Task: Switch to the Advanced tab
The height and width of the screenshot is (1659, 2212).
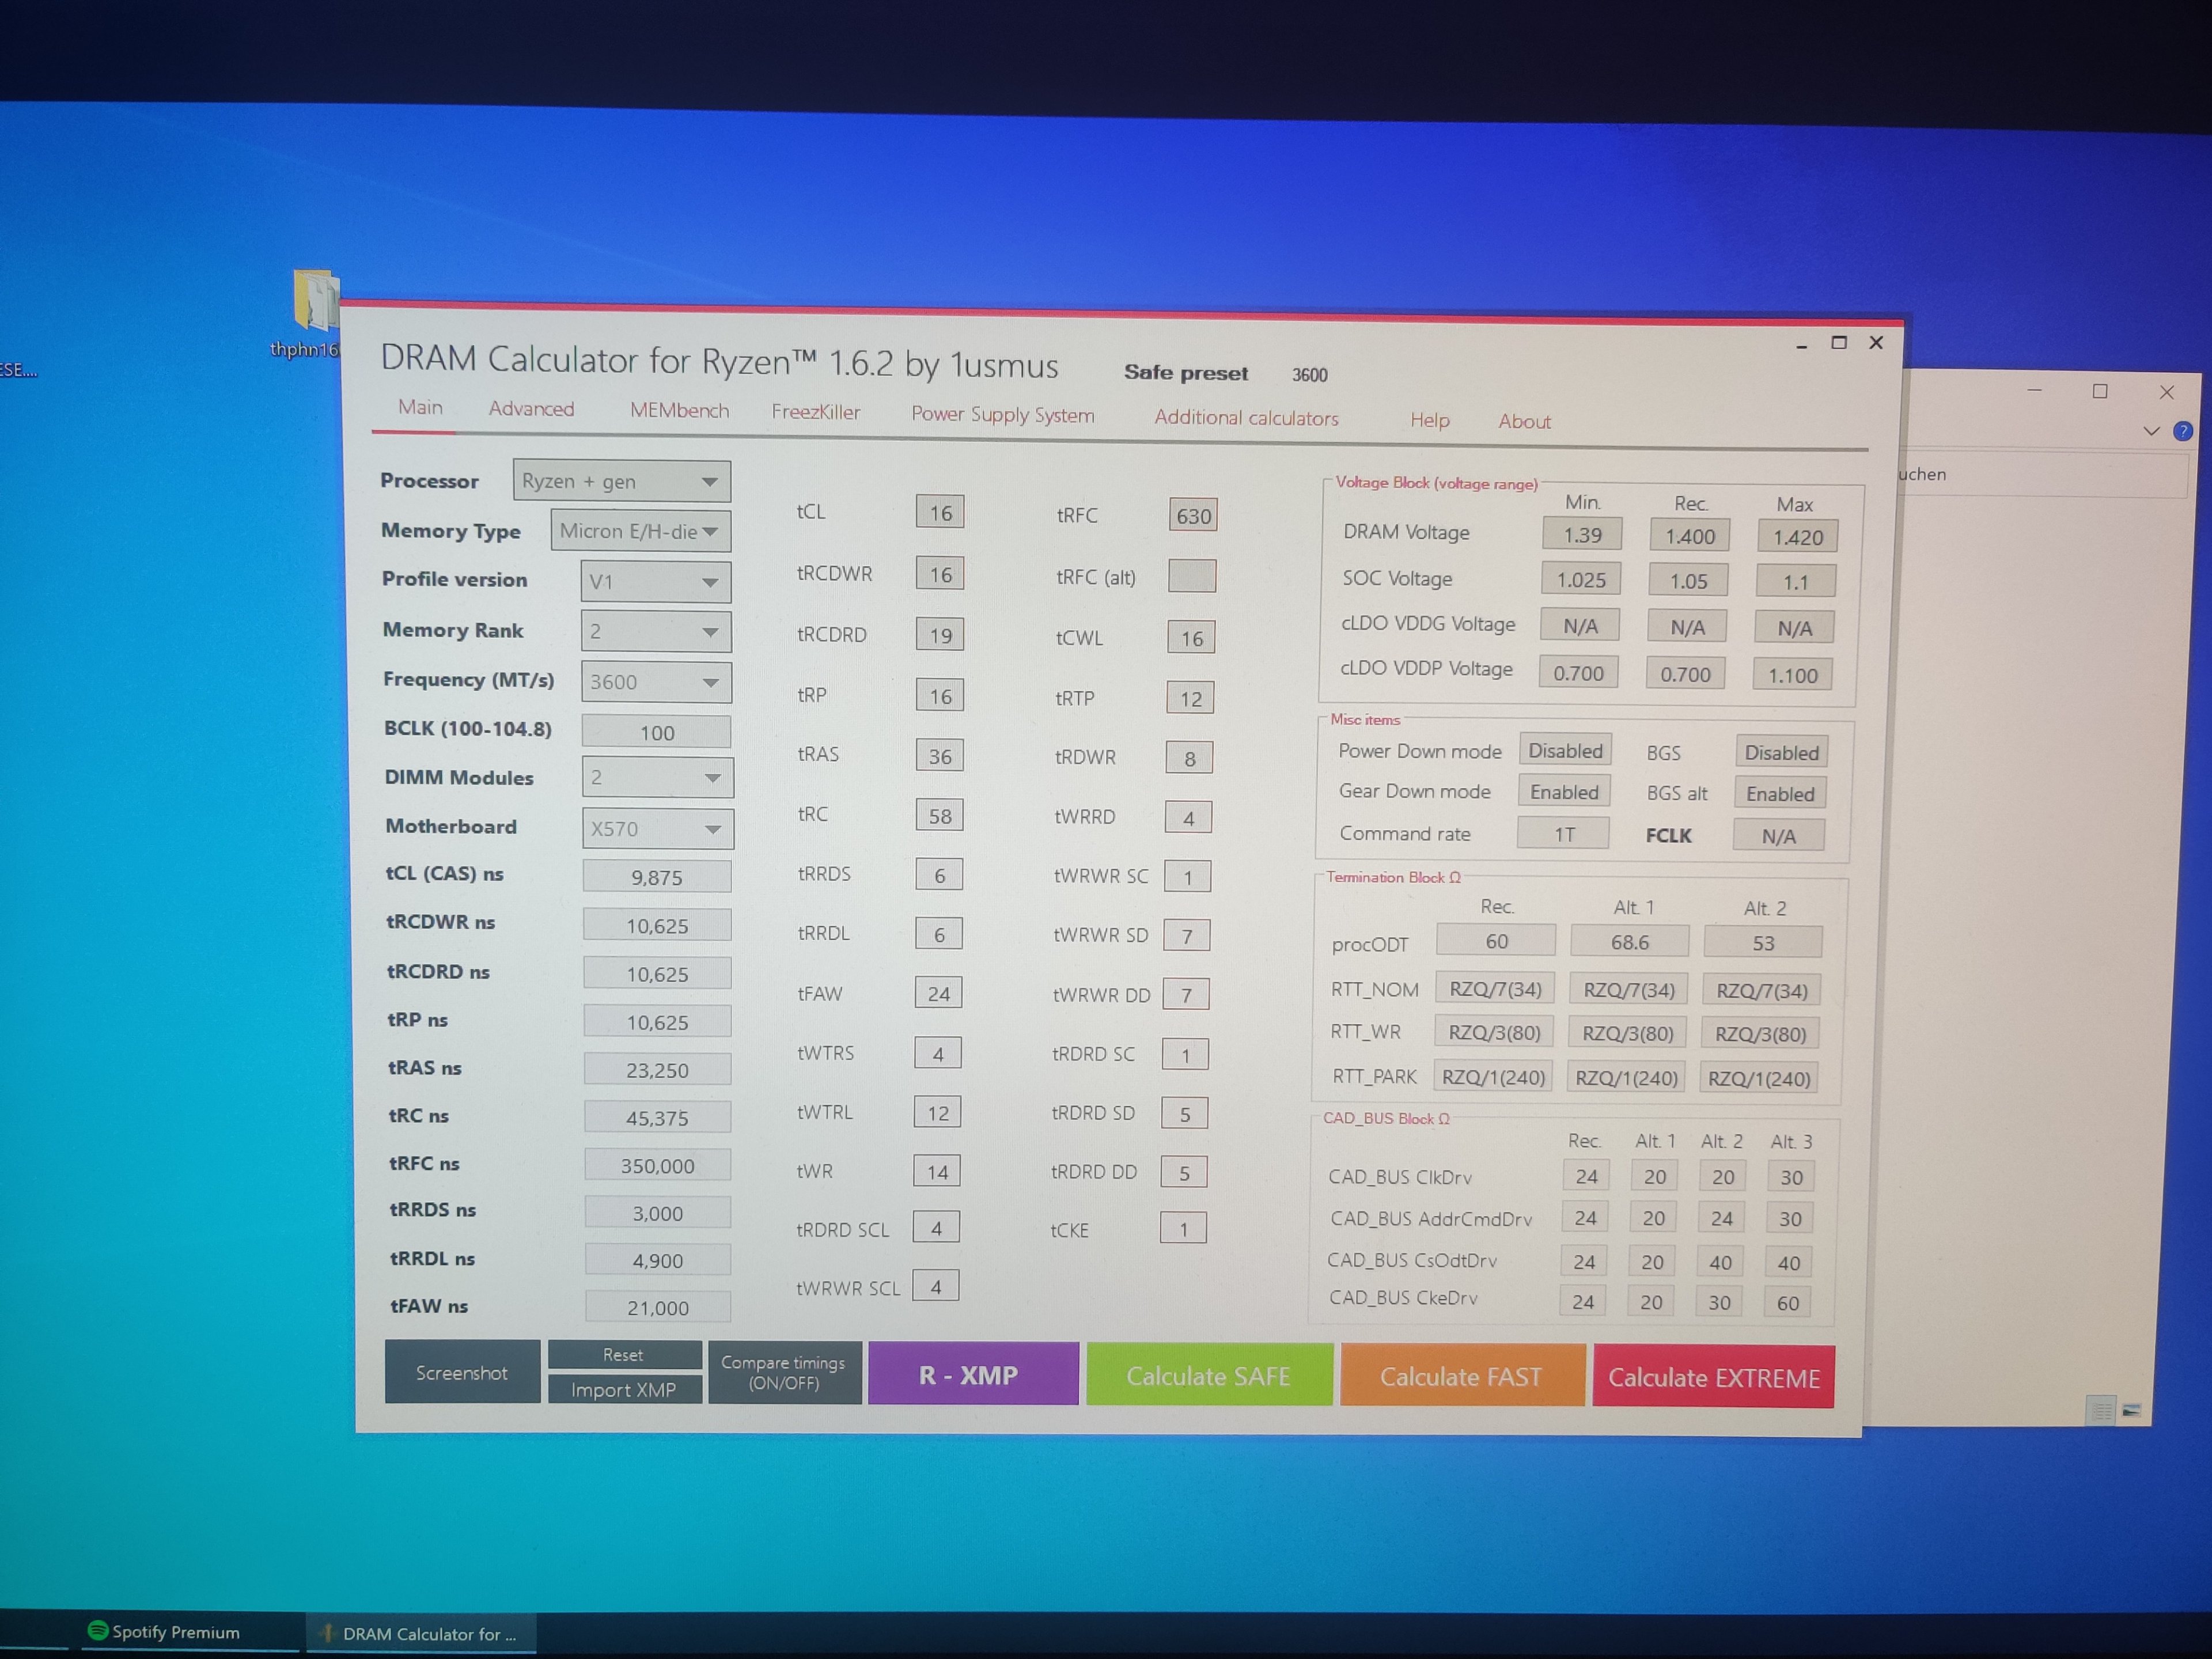Action: (x=531, y=409)
